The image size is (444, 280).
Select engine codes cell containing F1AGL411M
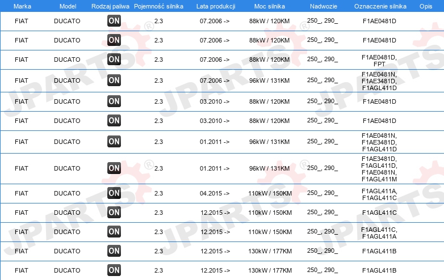point(379,169)
